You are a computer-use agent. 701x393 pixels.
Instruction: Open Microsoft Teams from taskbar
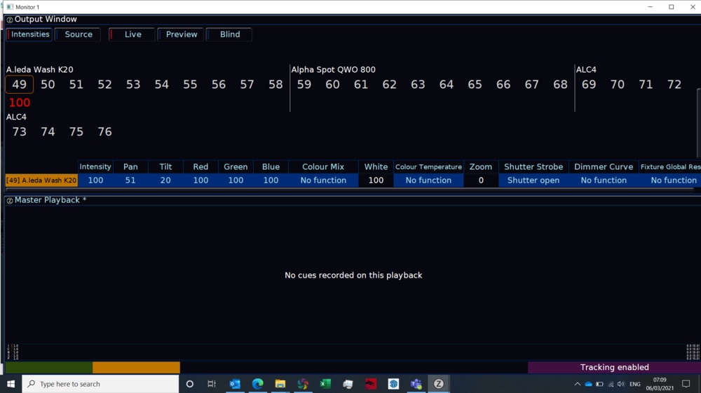tap(416, 384)
